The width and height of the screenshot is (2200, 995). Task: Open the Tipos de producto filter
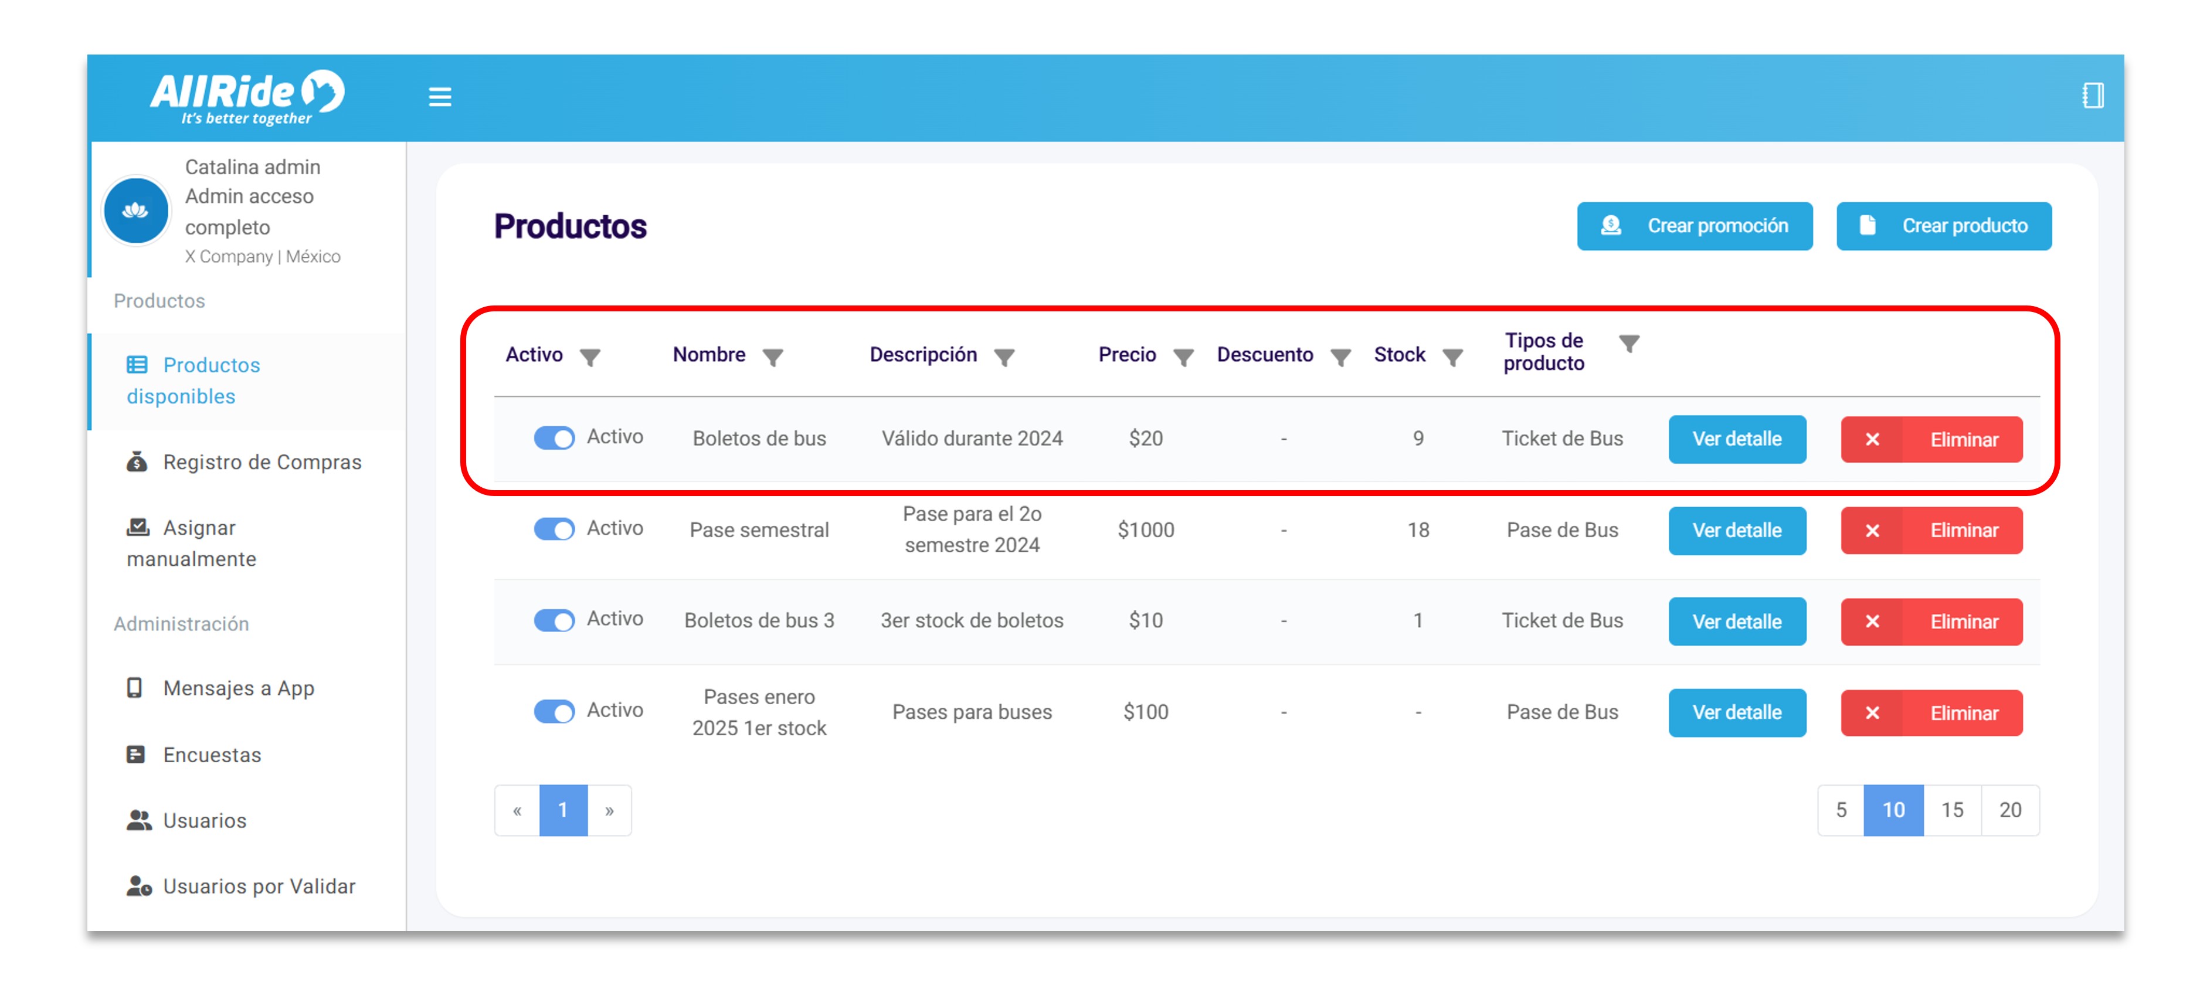coord(1629,344)
